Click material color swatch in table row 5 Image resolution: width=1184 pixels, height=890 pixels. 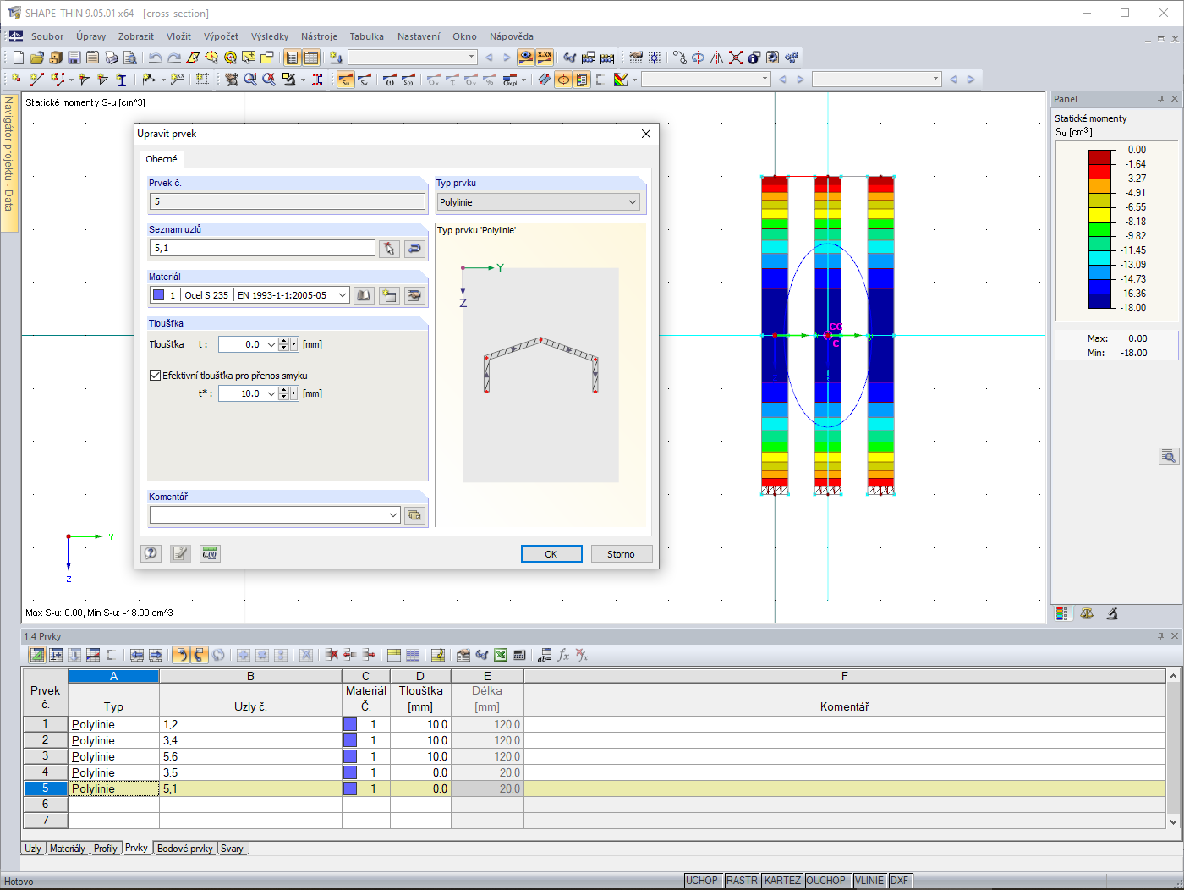350,788
